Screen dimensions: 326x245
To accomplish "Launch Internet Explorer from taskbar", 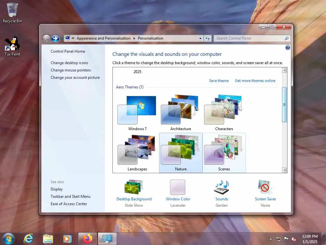I will [28, 239].
